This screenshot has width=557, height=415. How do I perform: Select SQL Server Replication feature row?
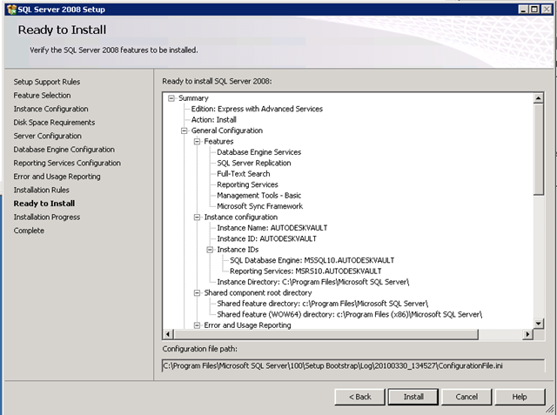tap(254, 163)
